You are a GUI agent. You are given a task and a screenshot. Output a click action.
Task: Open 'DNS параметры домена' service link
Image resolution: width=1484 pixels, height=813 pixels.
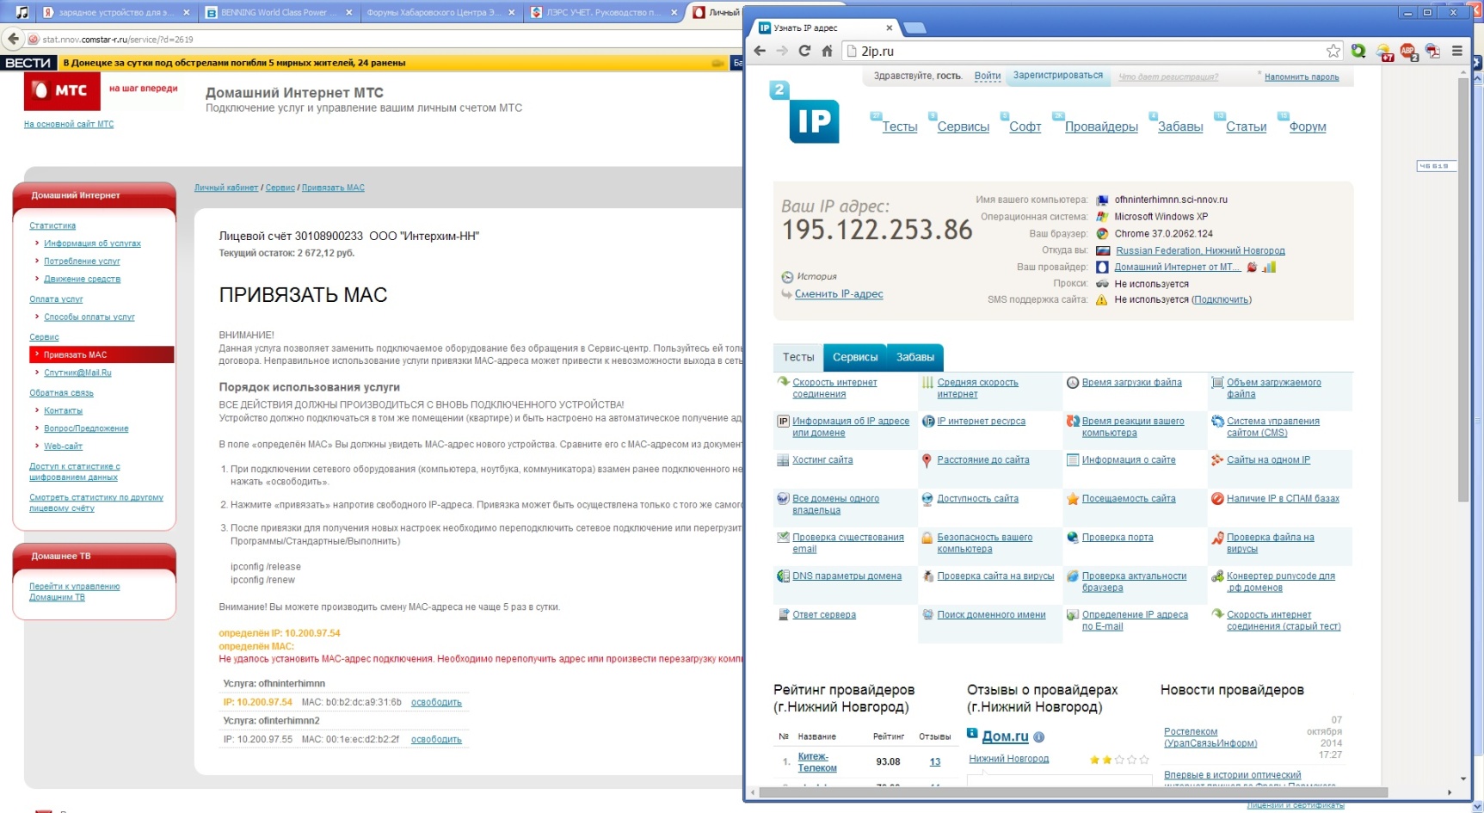point(847,576)
